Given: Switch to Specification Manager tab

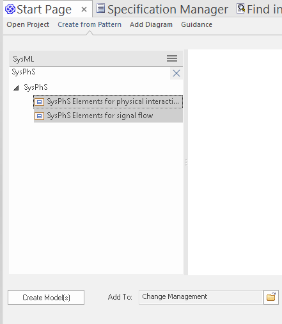Looking at the screenshot, I should (162, 9).
